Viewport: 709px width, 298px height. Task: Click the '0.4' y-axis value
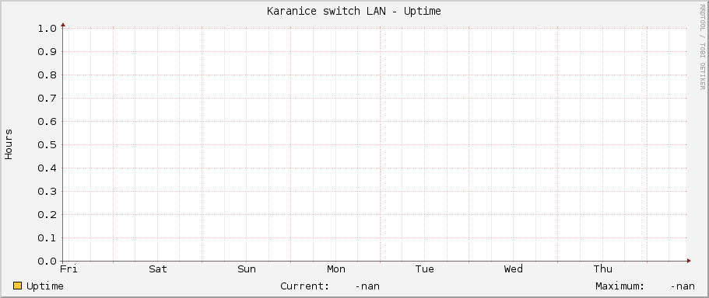coord(47,168)
